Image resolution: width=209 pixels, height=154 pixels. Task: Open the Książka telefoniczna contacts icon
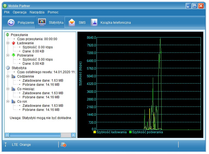point(94,22)
